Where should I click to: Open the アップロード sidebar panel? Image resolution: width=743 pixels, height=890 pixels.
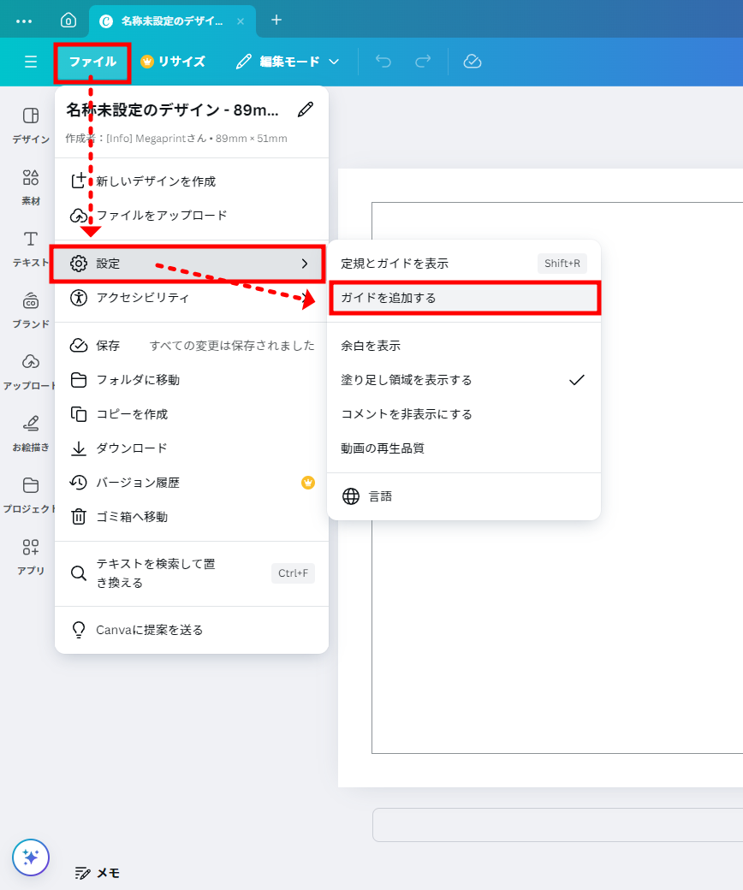tap(31, 372)
